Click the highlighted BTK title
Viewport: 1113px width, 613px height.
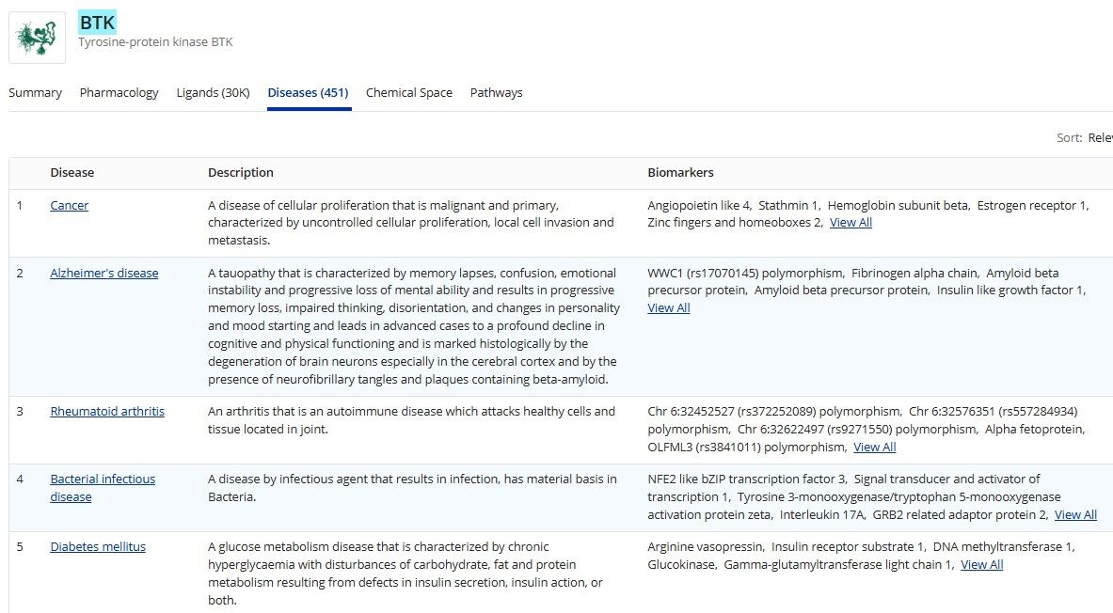coord(98,23)
